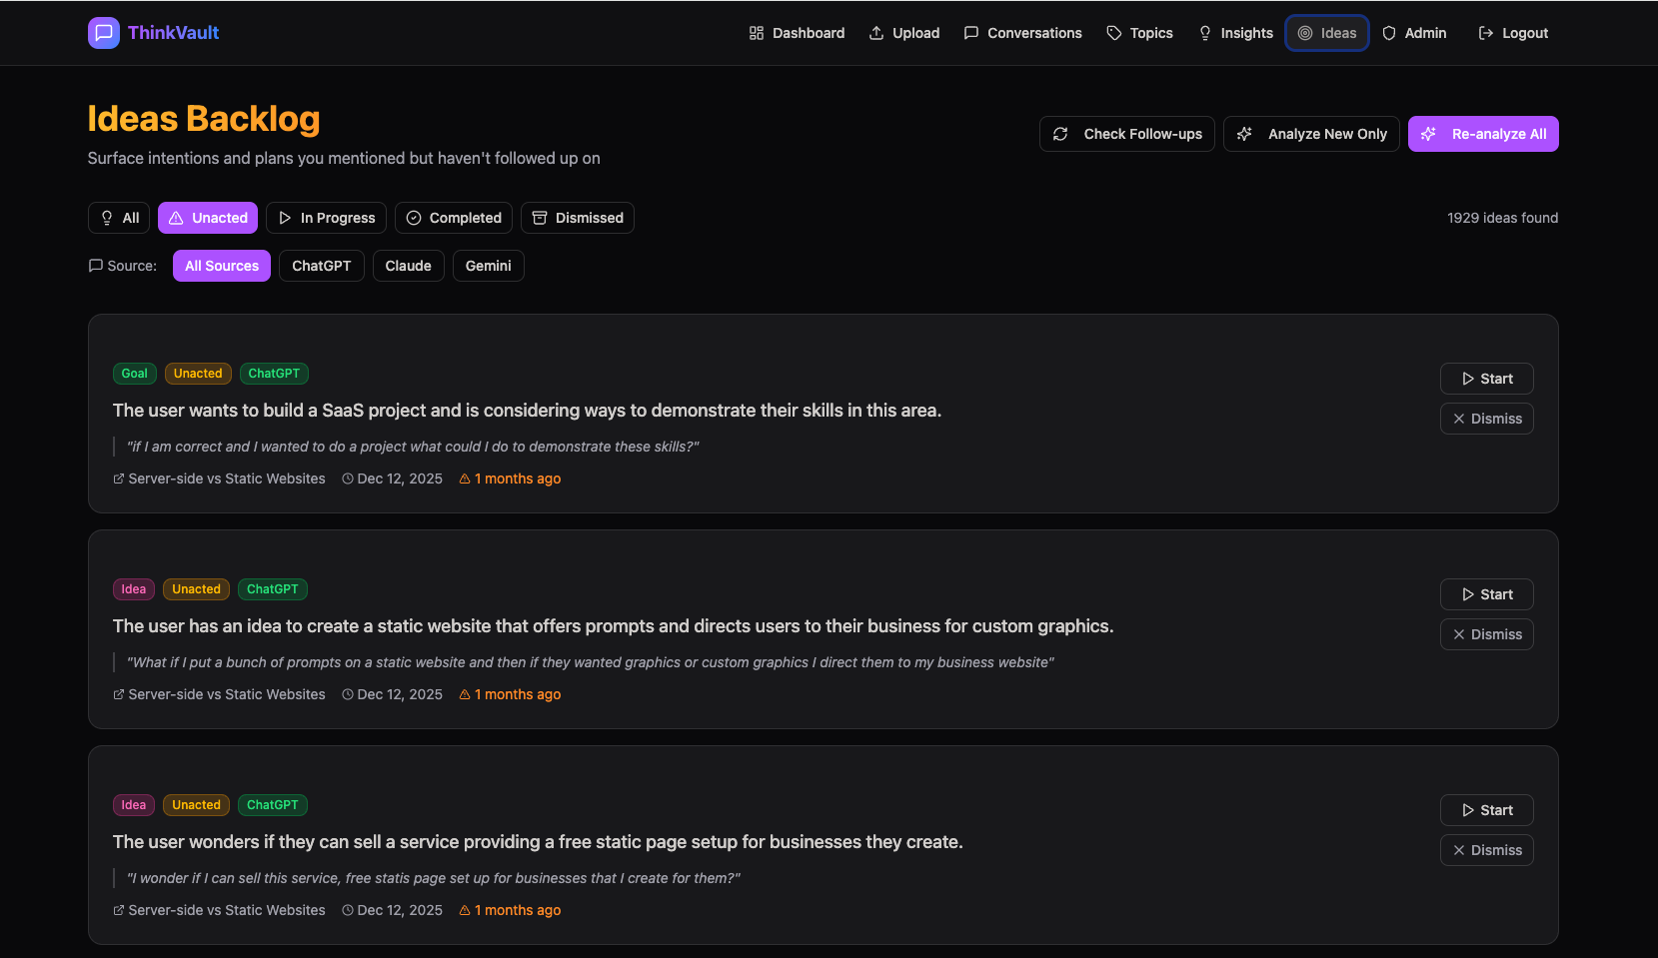Dismiss the static website prompts idea

pos(1486,633)
